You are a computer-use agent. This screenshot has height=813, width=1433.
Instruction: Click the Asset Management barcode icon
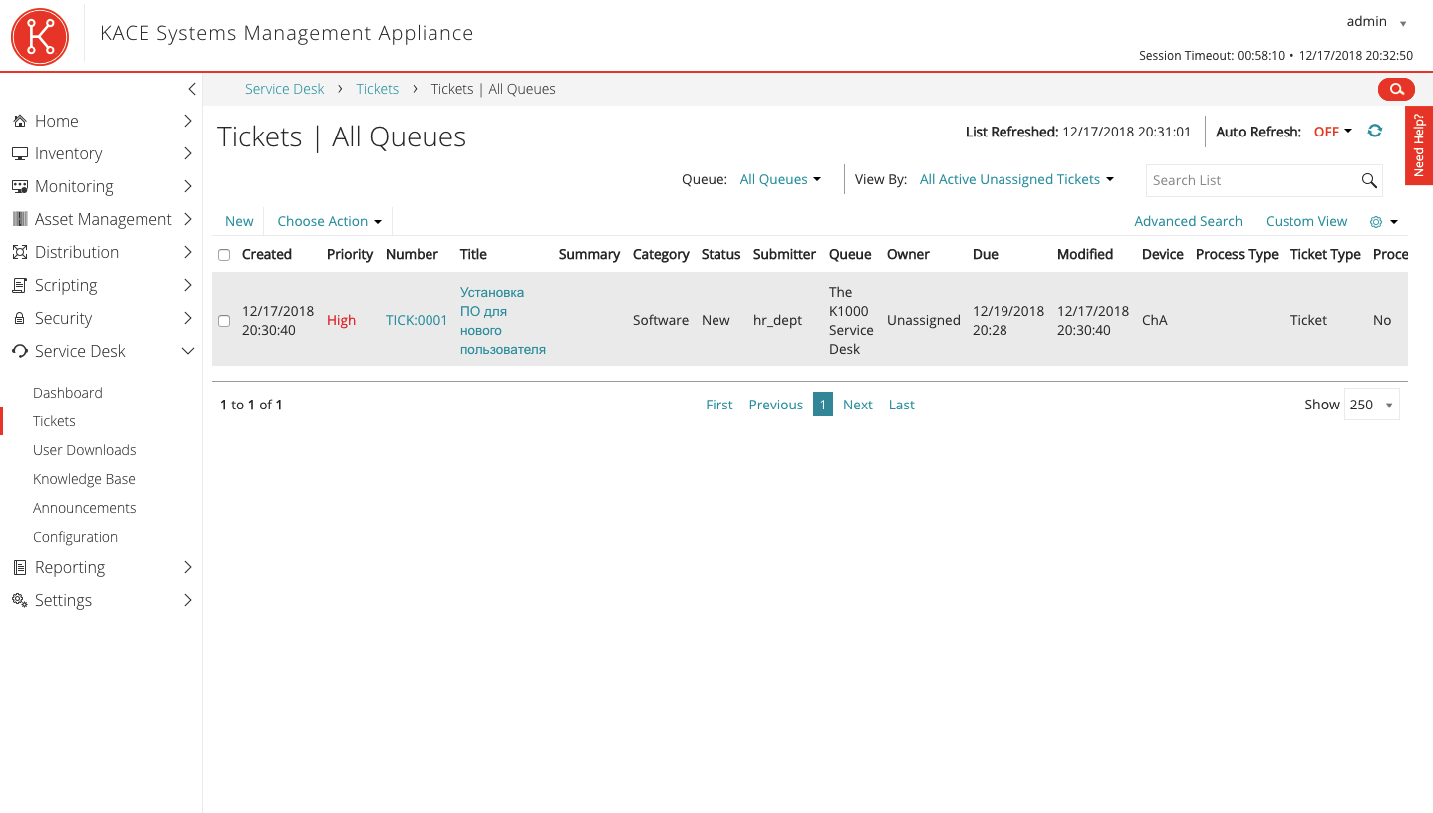pyautogui.click(x=19, y=219)
